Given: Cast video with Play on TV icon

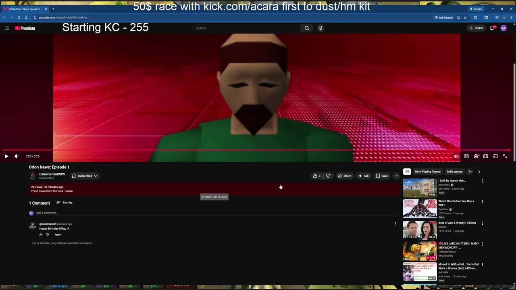Looking at the screenshot, I should (495, 156).
